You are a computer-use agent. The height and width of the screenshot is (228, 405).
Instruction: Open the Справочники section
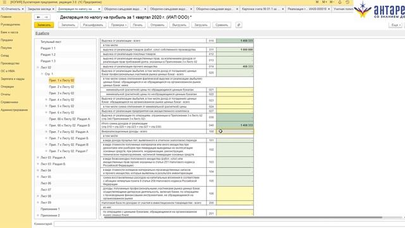point(9,102)
